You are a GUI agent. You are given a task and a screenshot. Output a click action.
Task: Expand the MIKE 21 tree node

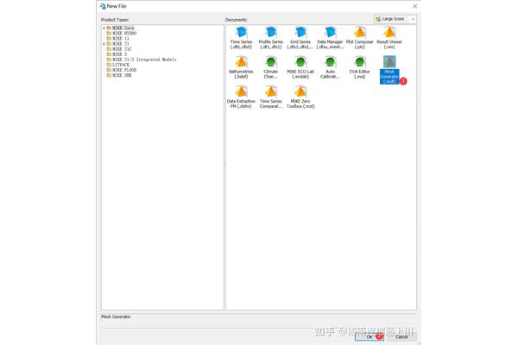(104, 44)
